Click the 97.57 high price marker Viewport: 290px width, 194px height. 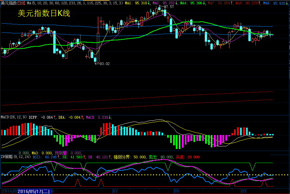(x=169, y=7)
